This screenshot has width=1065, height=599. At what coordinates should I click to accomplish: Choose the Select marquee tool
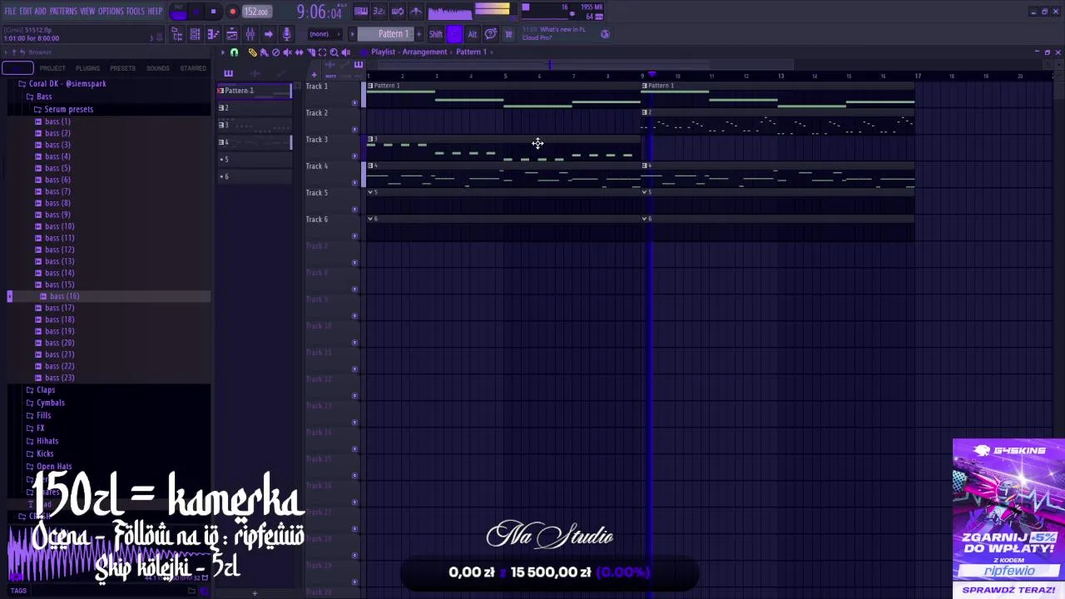pyautogui.click(x=322, y=52)
